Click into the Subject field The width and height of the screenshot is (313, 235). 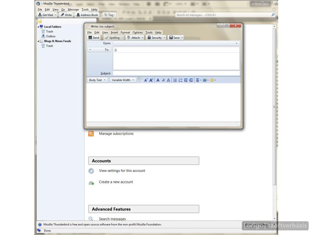pyautogui.click(x=176, y=73)
